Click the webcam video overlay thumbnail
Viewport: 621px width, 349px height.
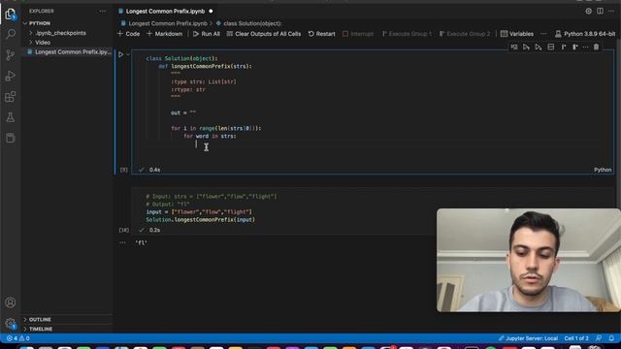pyautogui.click(x=529, y=260)
